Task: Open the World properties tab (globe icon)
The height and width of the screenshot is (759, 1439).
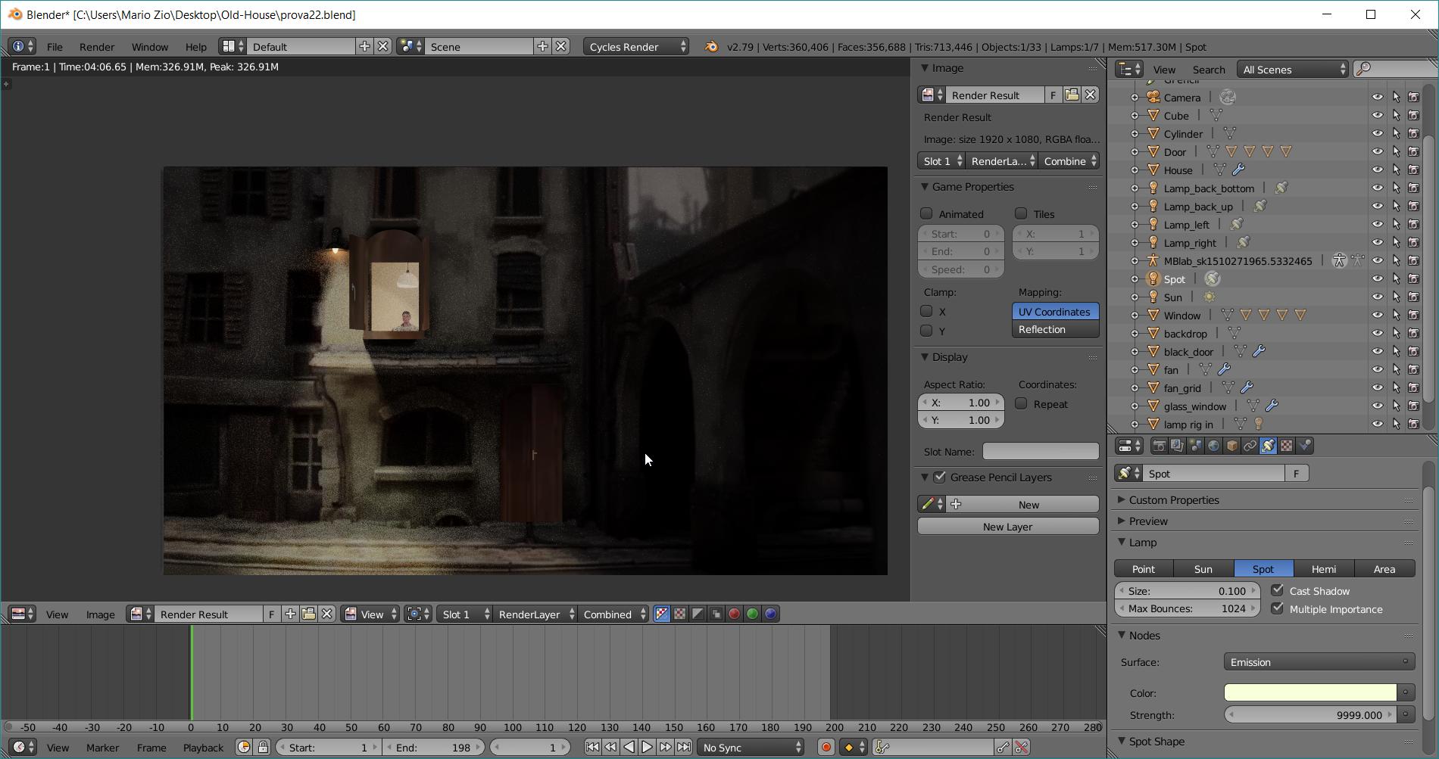Action: pyautogui.click(x=1213, y=446)
